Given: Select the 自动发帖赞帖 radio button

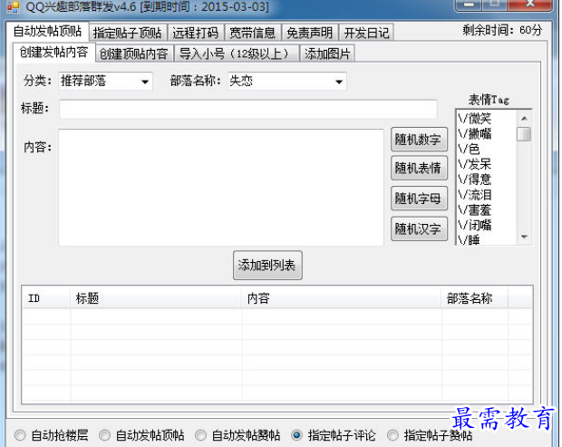Looking at the screenshot, I should 200,435.
